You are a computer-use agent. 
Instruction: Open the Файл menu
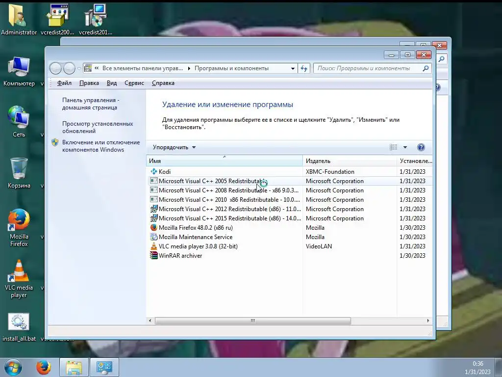64,83
